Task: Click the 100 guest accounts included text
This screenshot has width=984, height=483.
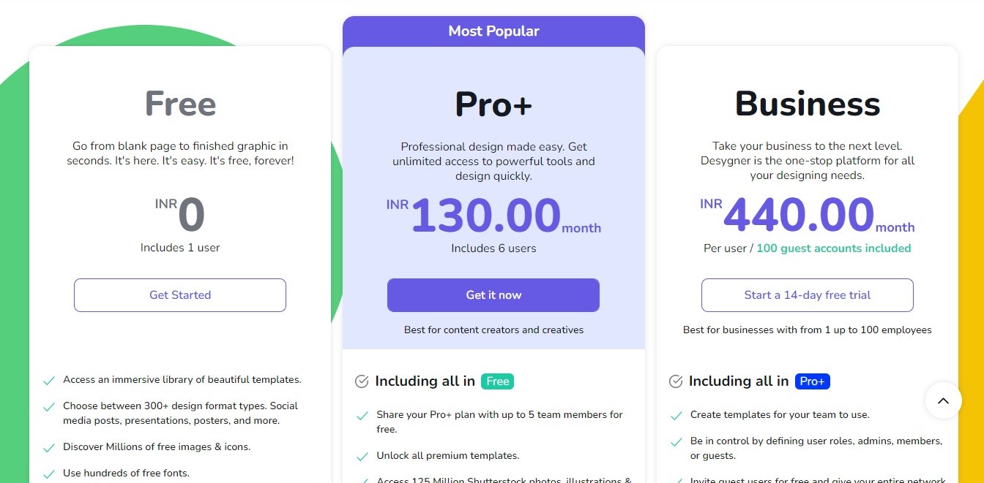Action: (834, 248)
